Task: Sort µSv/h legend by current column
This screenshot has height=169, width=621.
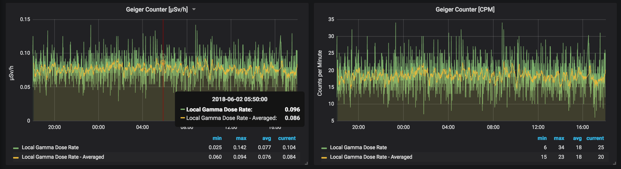Action: [x=287, y=138]
